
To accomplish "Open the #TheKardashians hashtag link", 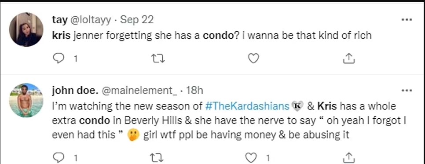I will [247, 106].
